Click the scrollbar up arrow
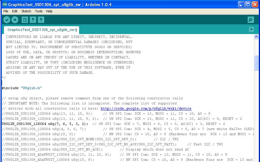This screenshot has width=260, height=162. tap(256, 37)
